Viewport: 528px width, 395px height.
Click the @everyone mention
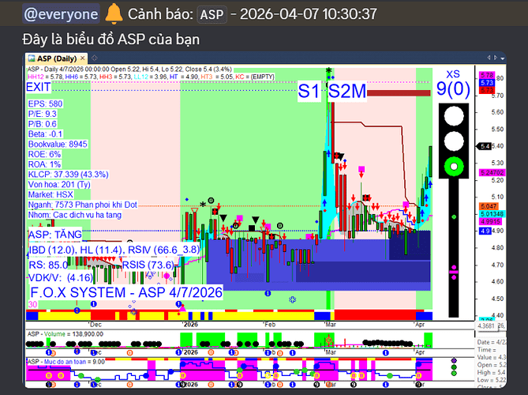61,14
